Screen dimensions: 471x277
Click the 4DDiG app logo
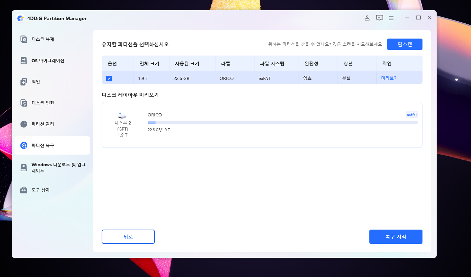coord(21,18)
